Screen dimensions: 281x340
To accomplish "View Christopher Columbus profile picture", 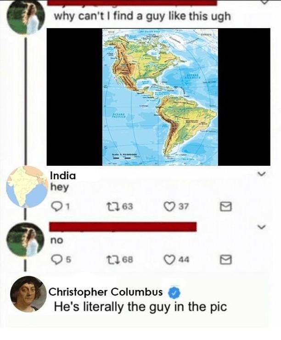I will [x=28, y=294].
